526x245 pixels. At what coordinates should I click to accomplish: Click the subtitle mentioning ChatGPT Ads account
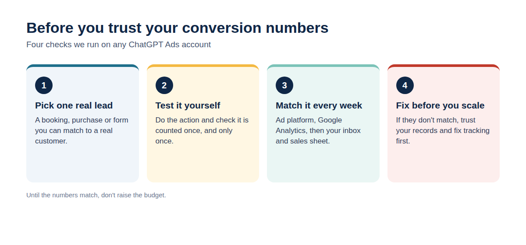click(x=119, y=45)
